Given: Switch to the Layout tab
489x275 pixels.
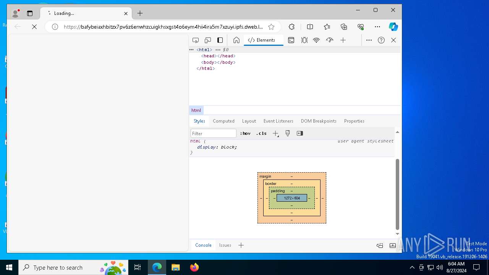Looking at the screenshot, I should pos(249,121).
